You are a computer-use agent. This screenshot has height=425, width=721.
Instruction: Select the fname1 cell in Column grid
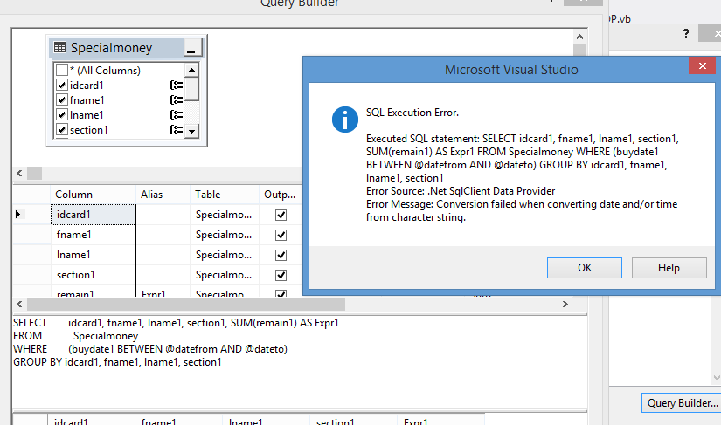point(94,235)
